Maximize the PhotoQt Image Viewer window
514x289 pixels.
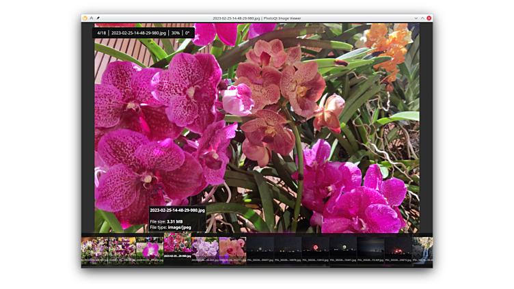coord(422,18)
